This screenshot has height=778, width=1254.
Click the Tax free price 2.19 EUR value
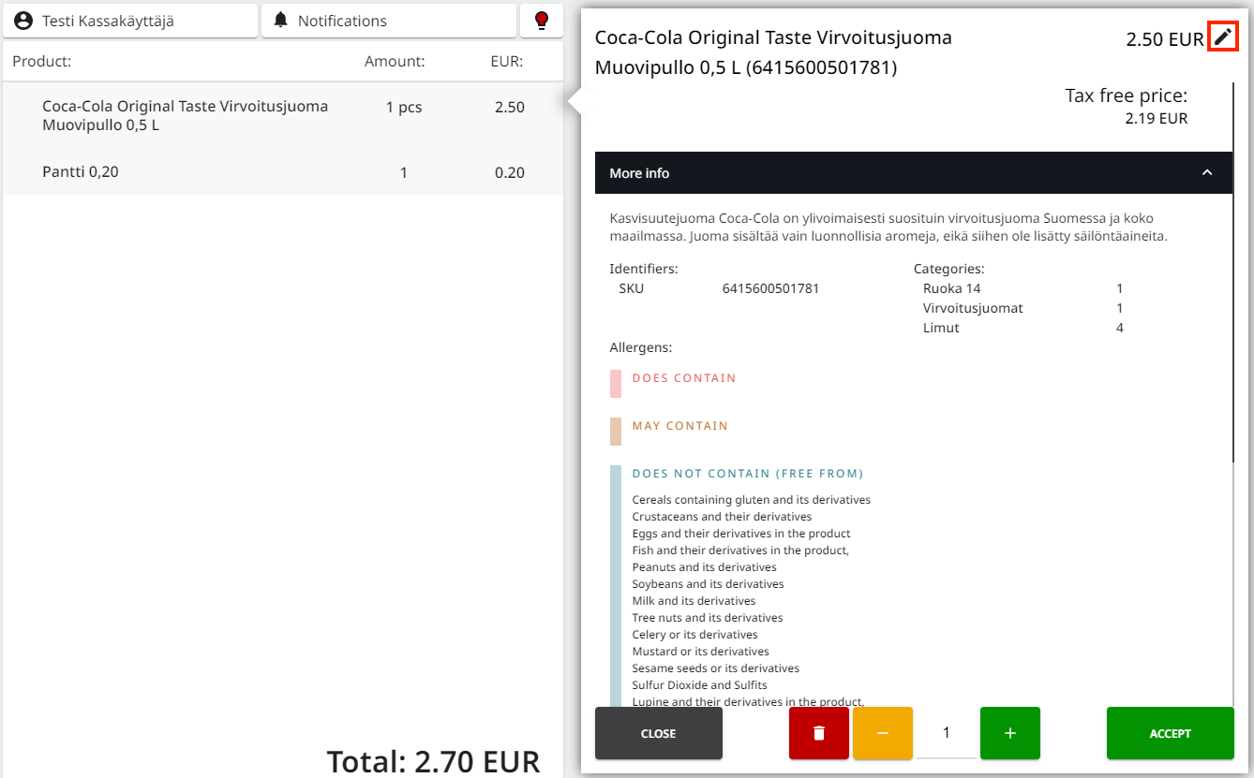point(1157,119)
